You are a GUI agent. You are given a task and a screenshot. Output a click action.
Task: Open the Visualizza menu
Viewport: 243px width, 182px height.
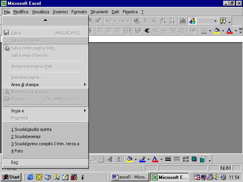tap(41, 12)
